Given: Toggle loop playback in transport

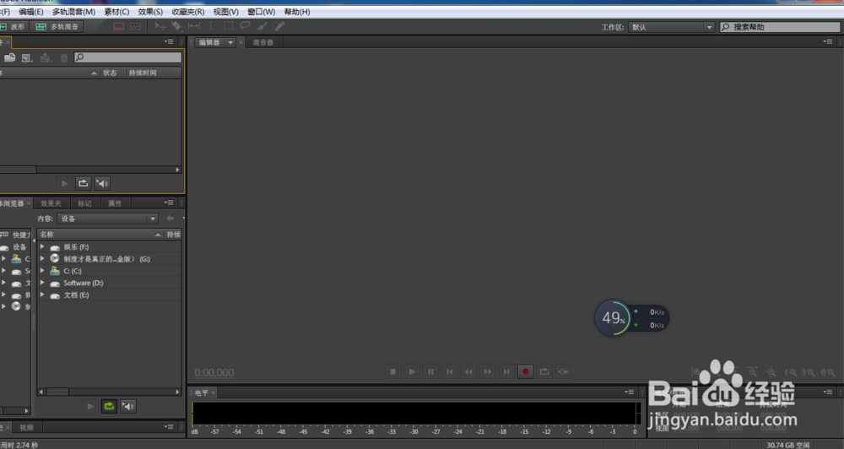Looking at the screenshot, I should tap(544, 371).
